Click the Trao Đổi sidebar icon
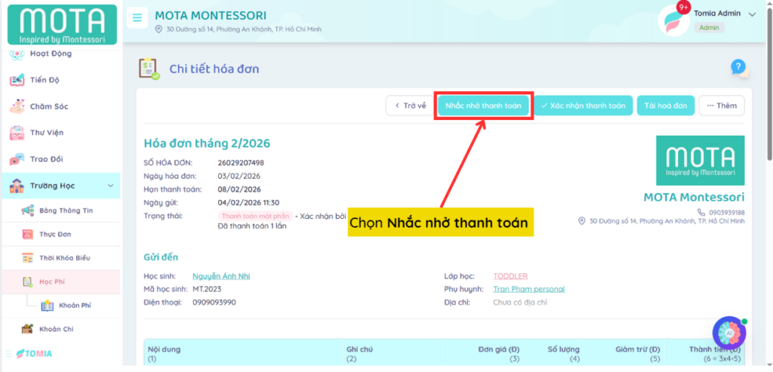Viewport: 773px width, 372px height. [17, 159]
